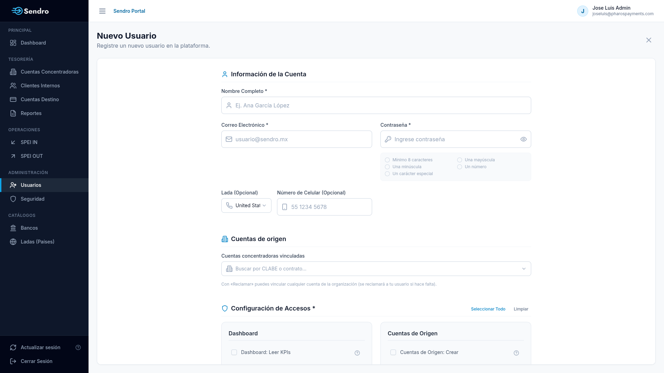The height and width of the screenshot is (373, 664).
Task: Click Actualizar sesión in the sidebar
Action: click(x=40, y=347)
